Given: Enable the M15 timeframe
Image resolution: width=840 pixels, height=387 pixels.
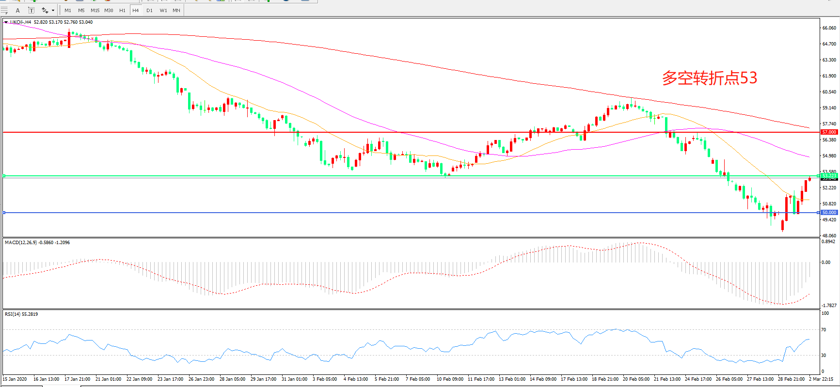Looking at the screenshot, I should point(95,10).
